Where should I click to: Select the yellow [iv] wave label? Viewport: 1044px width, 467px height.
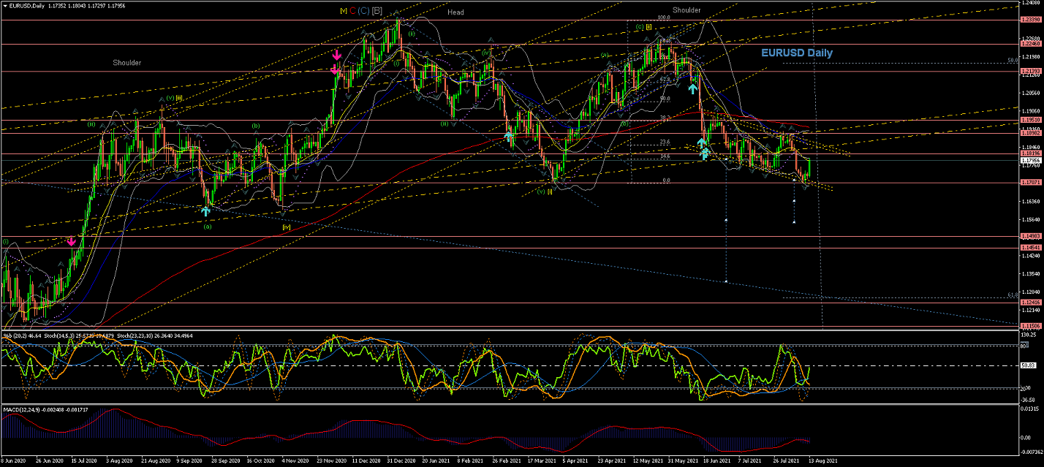pos(287,227)
